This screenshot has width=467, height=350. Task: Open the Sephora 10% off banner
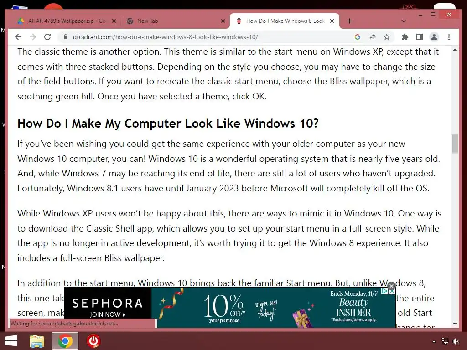230,308
